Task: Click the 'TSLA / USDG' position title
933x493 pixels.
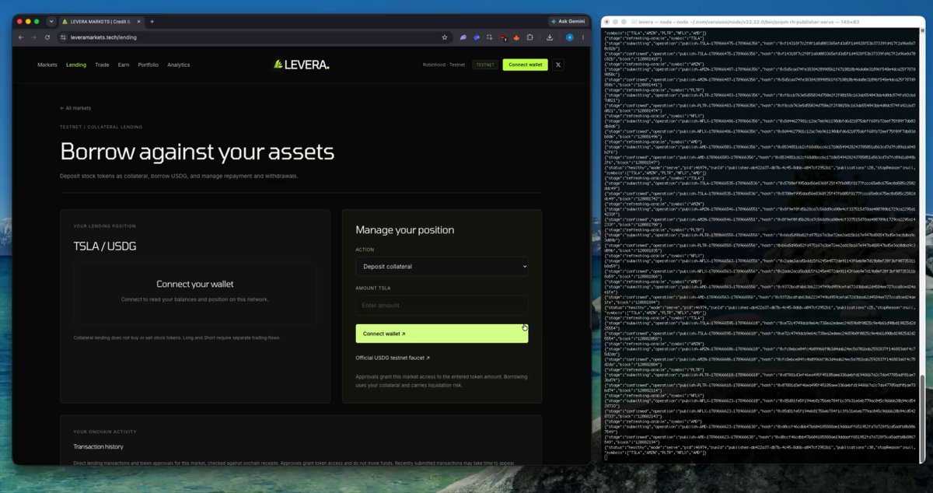Action: (x=105, y=247)
